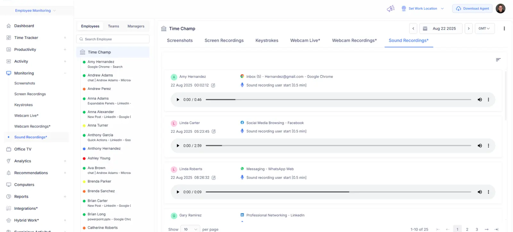
Task: Change the per page count dropdown
Action: [x=190, y=229]
